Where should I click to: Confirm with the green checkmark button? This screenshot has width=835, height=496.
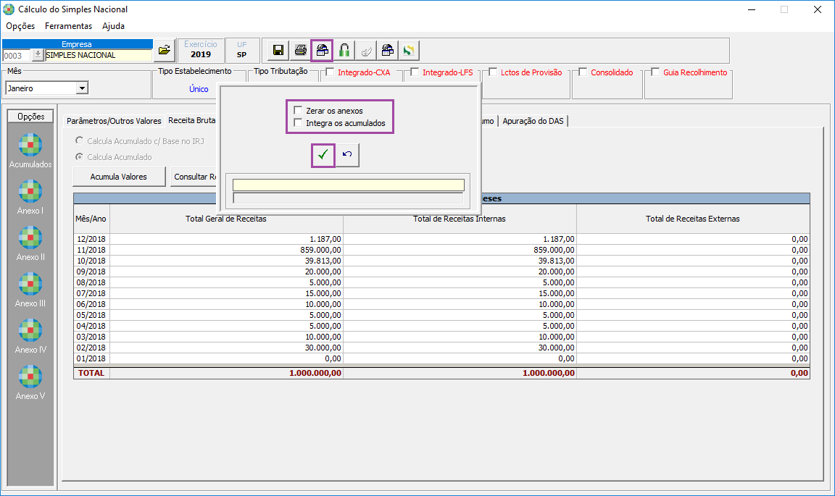323,155
